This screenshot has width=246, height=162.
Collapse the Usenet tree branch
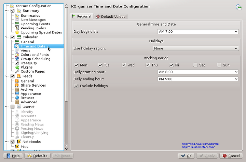tap(6, 107)
